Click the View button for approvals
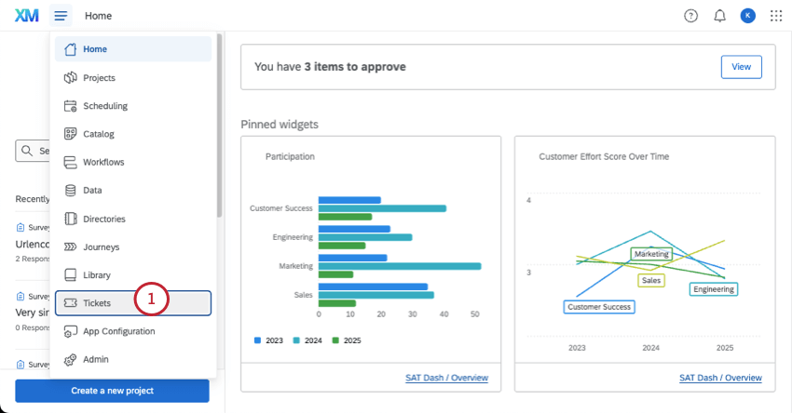The height and width of the screenshot is (413, 792). [741, 67]
